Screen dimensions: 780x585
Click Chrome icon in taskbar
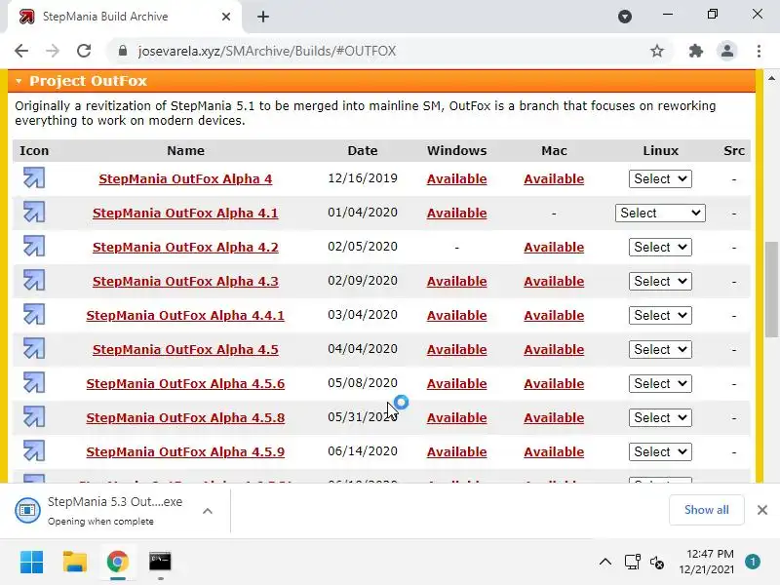point(118,563)
